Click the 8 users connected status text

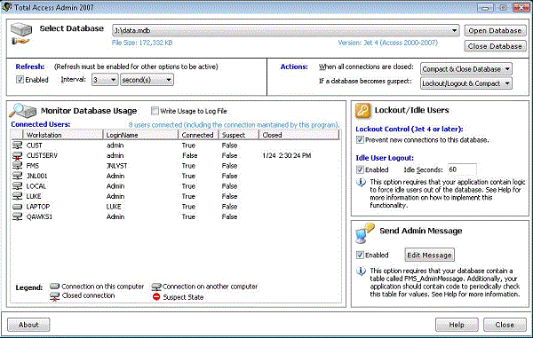point(234,125)
